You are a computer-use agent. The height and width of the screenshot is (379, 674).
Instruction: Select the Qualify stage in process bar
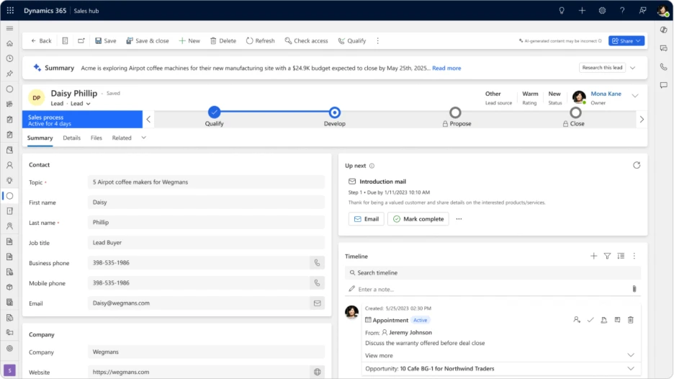click(214, 112)
